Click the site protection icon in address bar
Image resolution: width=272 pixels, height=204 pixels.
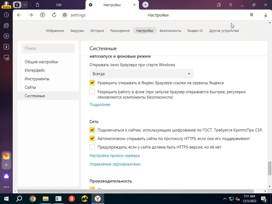pyautogui.click(x=65, y=15)
